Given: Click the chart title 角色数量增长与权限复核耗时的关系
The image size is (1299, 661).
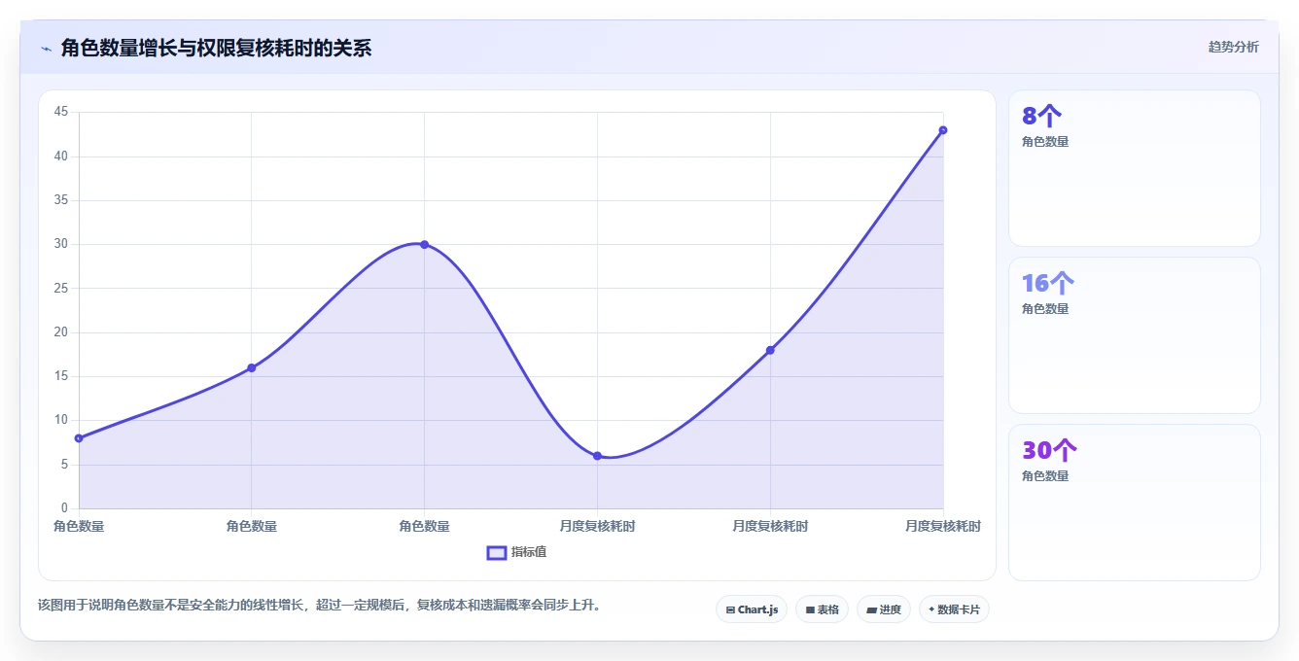Looking at the screenshot, I should pyautogui.click(x=216, y=49).
